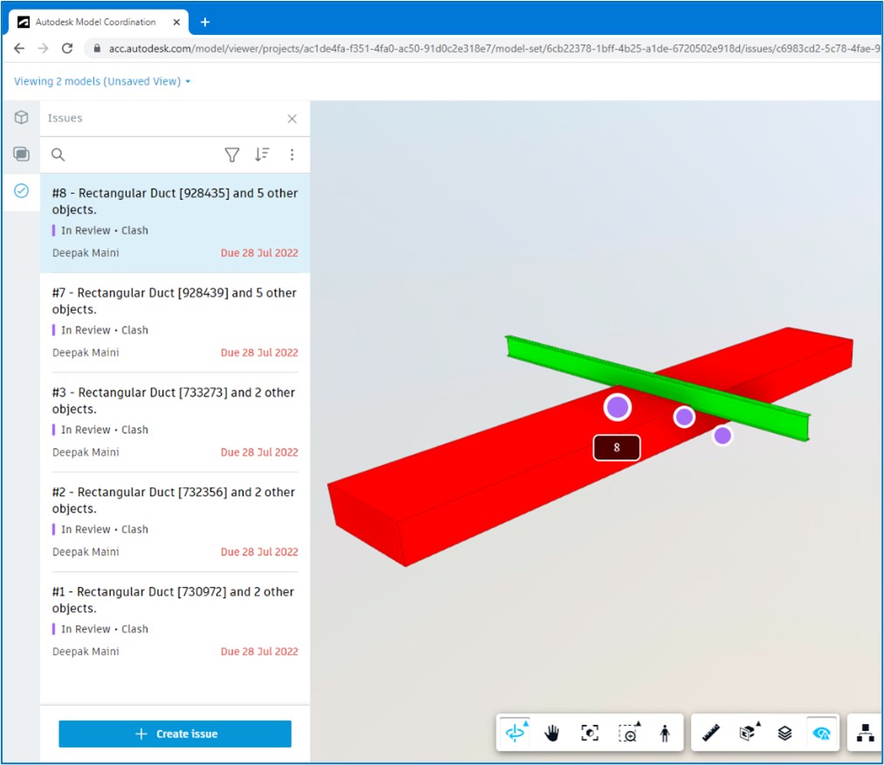This screenshot has height=765, width=884.
Task: Select the Measure ruler tool
Action: click(x=711, y=734)
